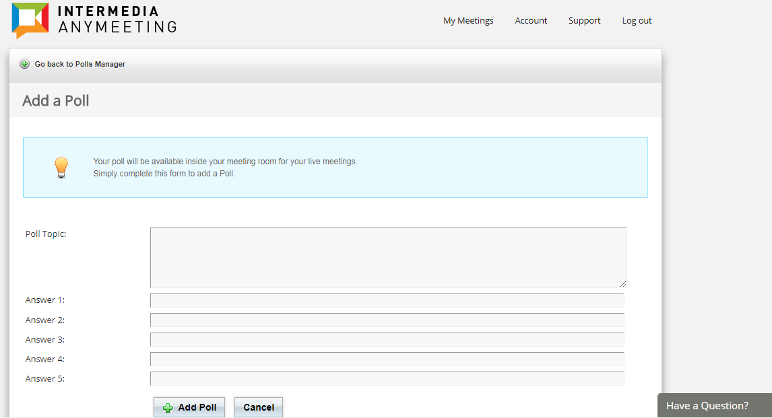
Task: Click the Poll Topic label
Action: [46, 234]
